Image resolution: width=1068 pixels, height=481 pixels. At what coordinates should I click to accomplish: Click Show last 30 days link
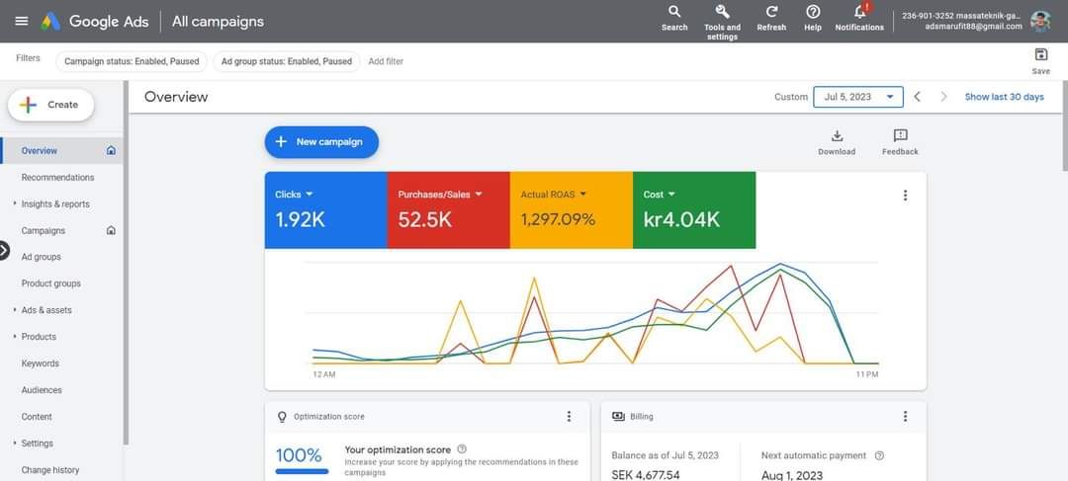coord(1004,97)
